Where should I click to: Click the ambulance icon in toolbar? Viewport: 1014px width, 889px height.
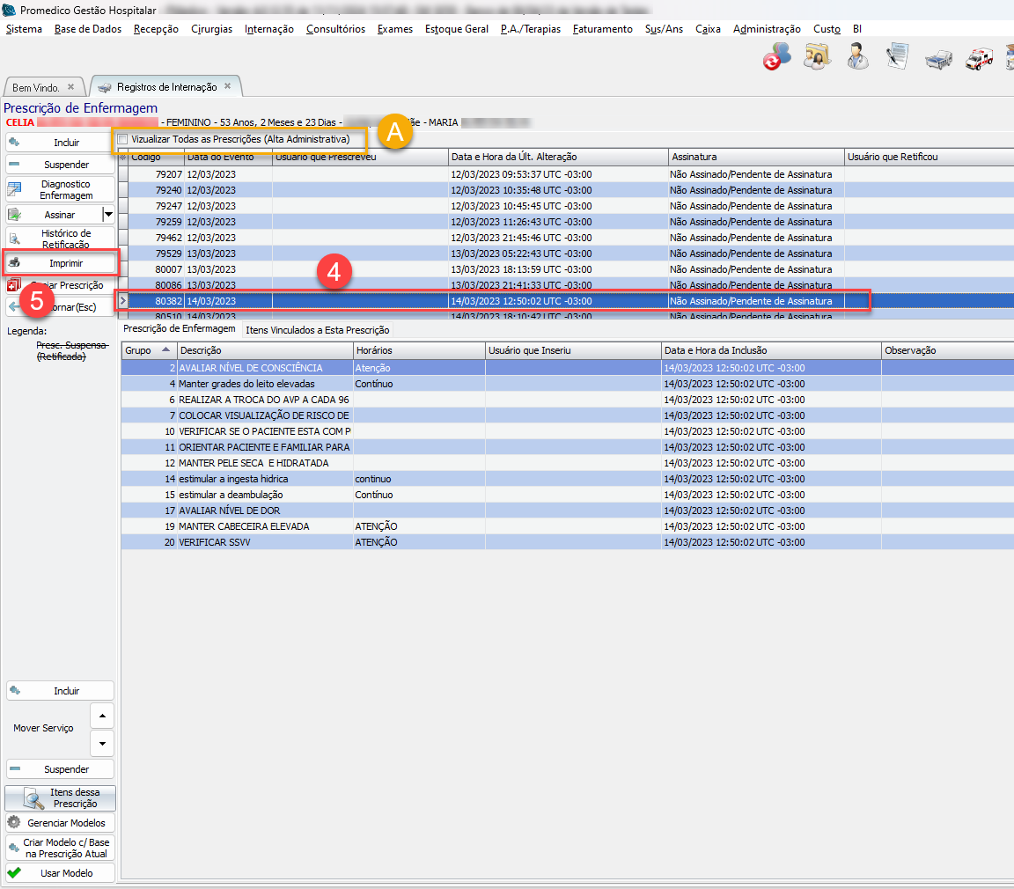[x=979, y=58]
